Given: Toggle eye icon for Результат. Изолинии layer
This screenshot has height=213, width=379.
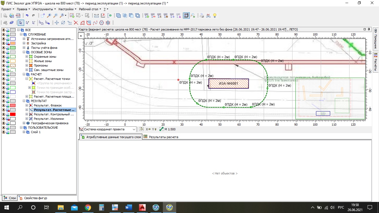Looking at the screenshot, I should 4,119.
